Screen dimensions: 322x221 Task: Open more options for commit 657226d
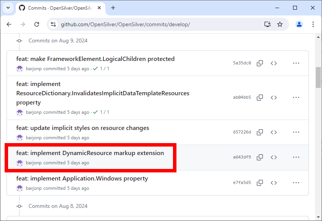[296, 132]
